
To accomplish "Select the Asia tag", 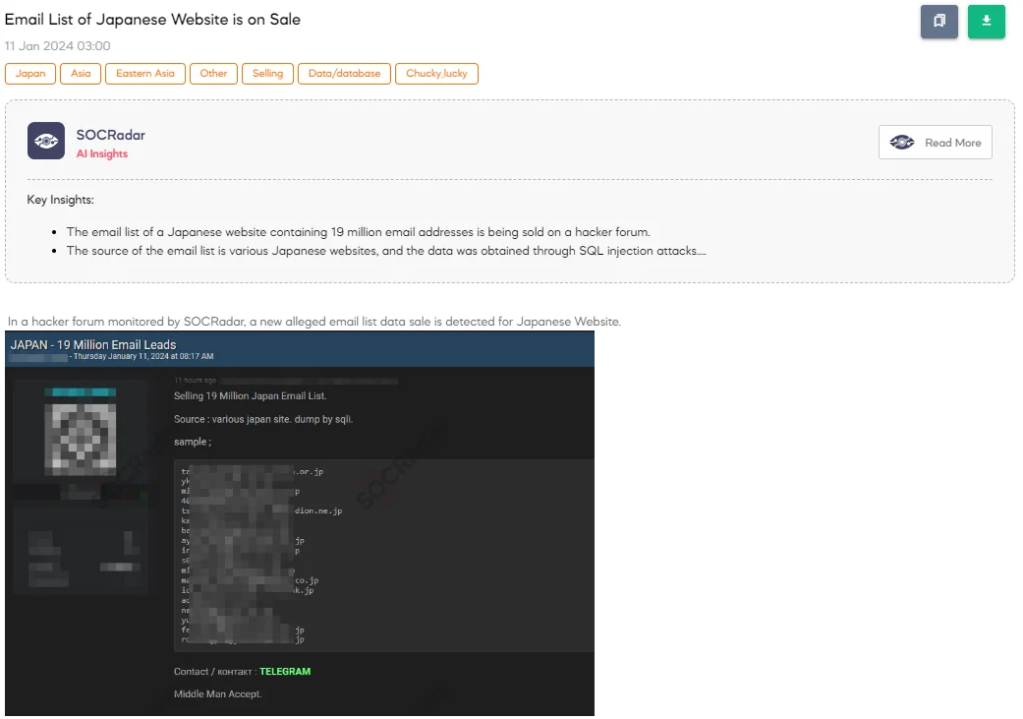I will [81, 74].
